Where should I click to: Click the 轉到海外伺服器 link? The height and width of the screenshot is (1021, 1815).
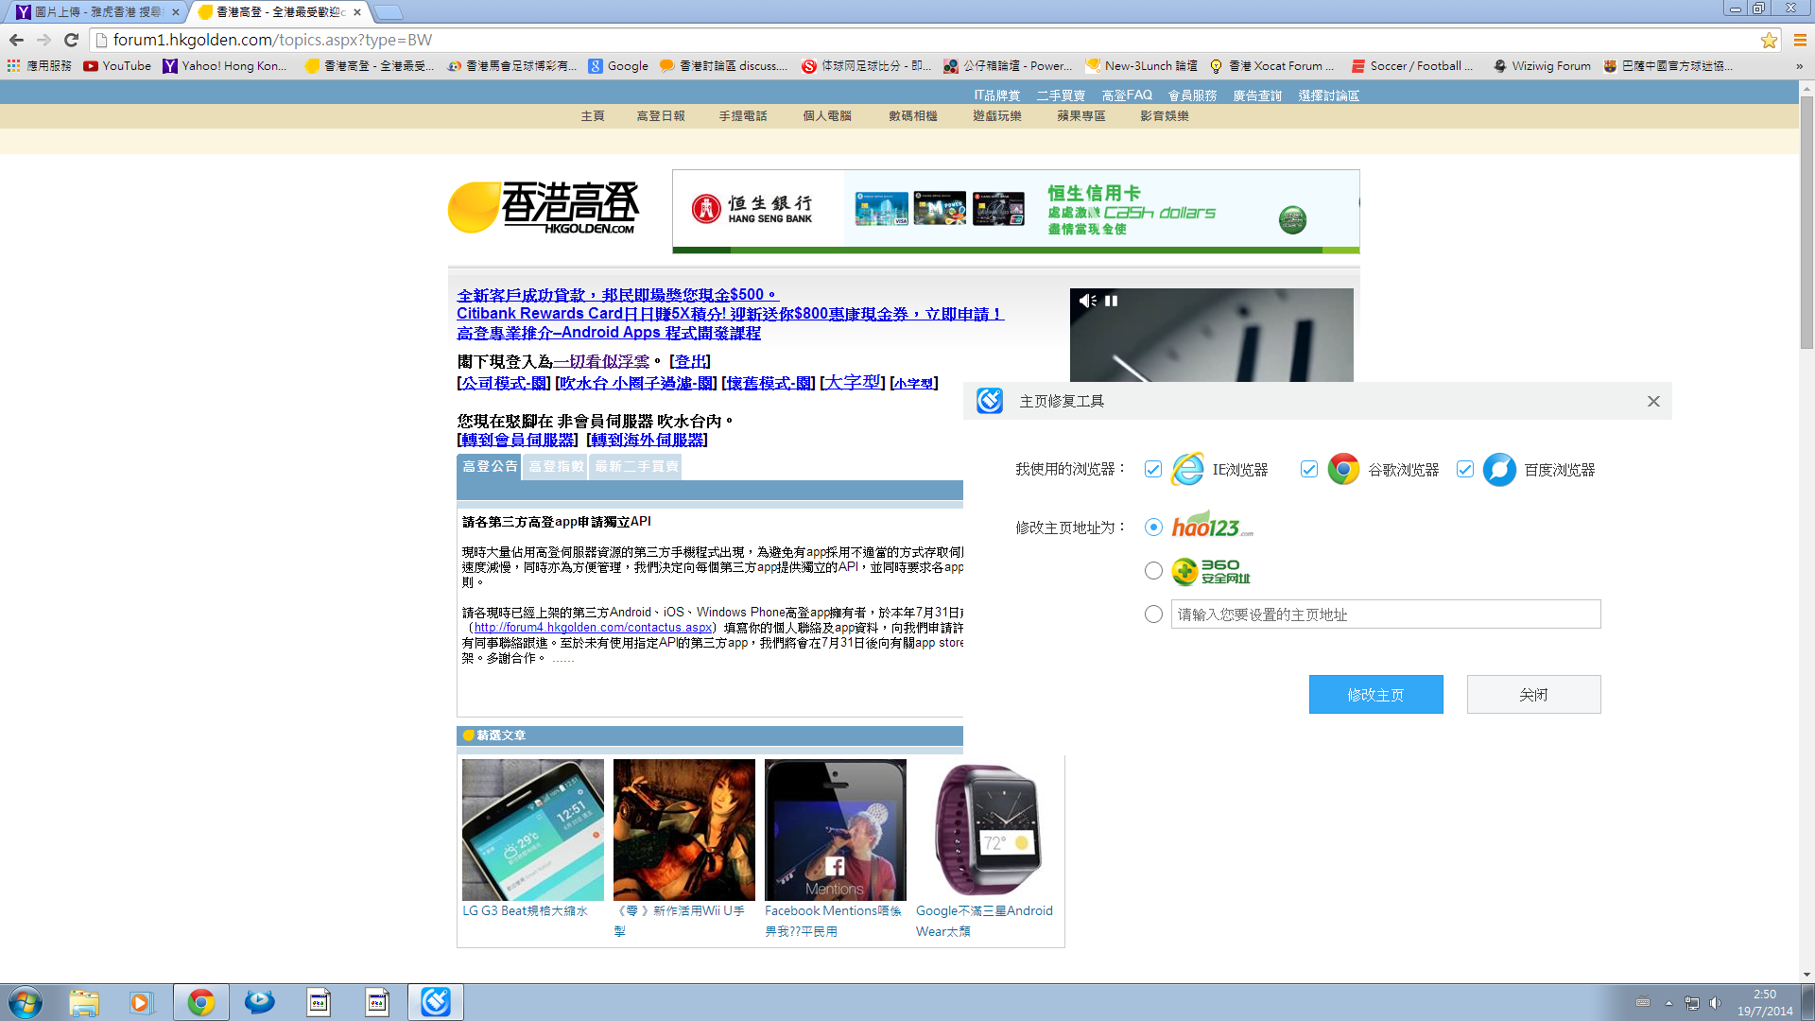click(647, 440)
